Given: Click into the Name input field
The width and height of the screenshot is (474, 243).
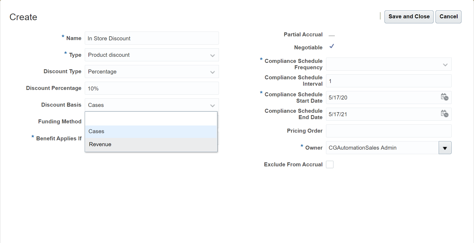Looking at the screenshot, I should [151, 38].
